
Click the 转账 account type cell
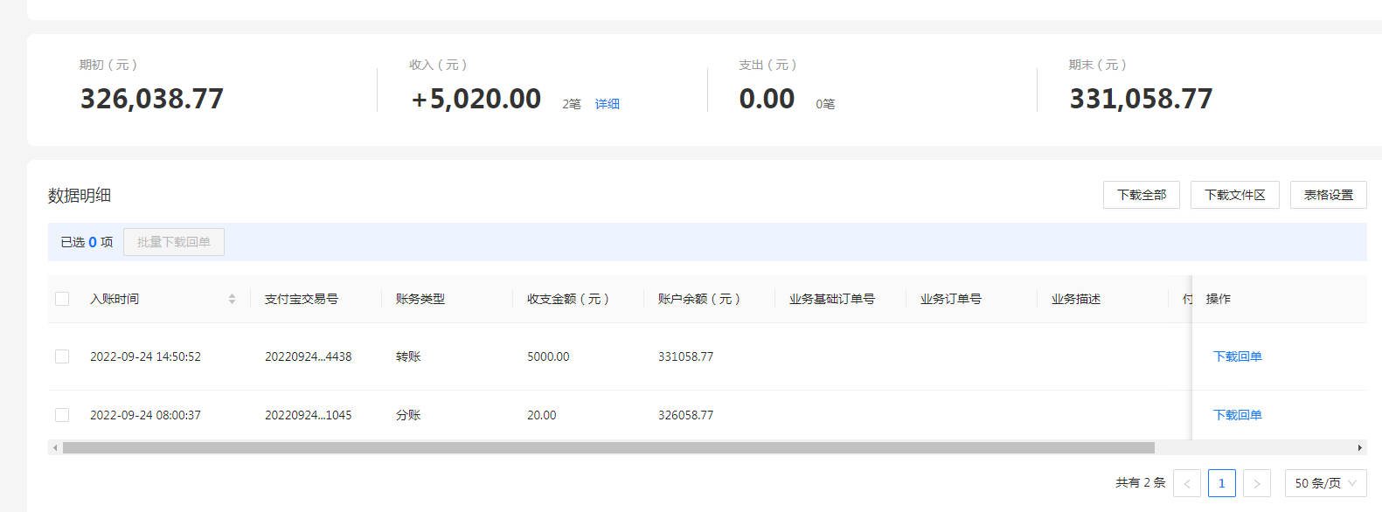point(408,356)
